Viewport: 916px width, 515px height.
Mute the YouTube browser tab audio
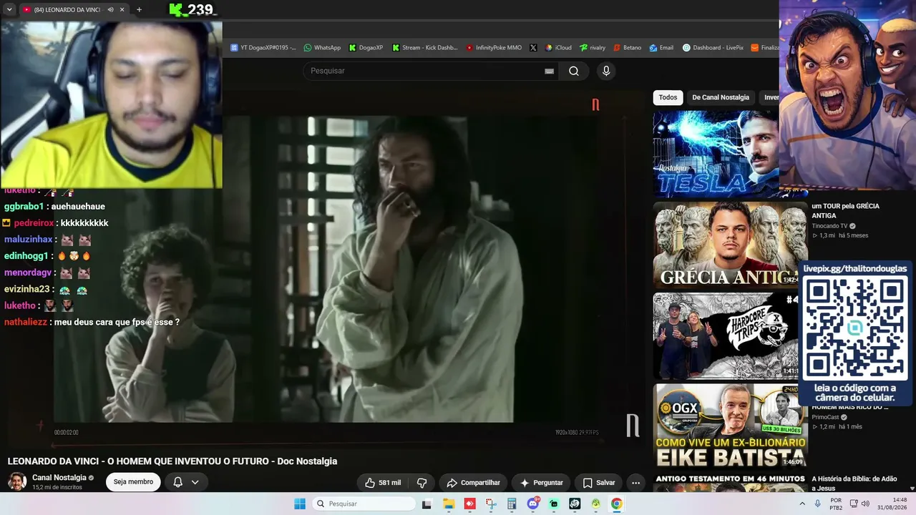pyautogui.click(x=110, y=10)
